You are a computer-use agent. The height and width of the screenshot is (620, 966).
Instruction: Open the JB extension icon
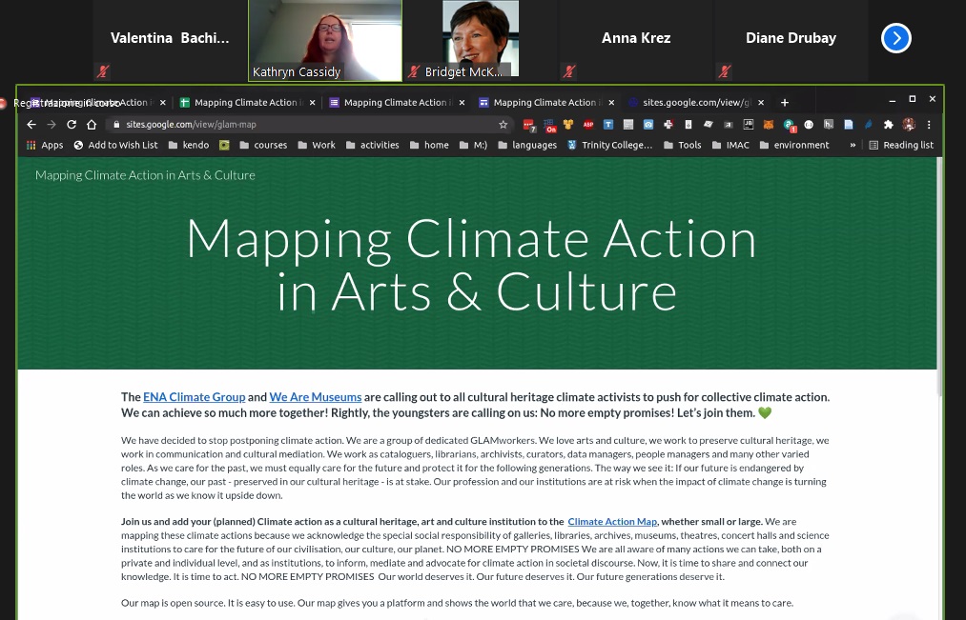tap(748, 124)
